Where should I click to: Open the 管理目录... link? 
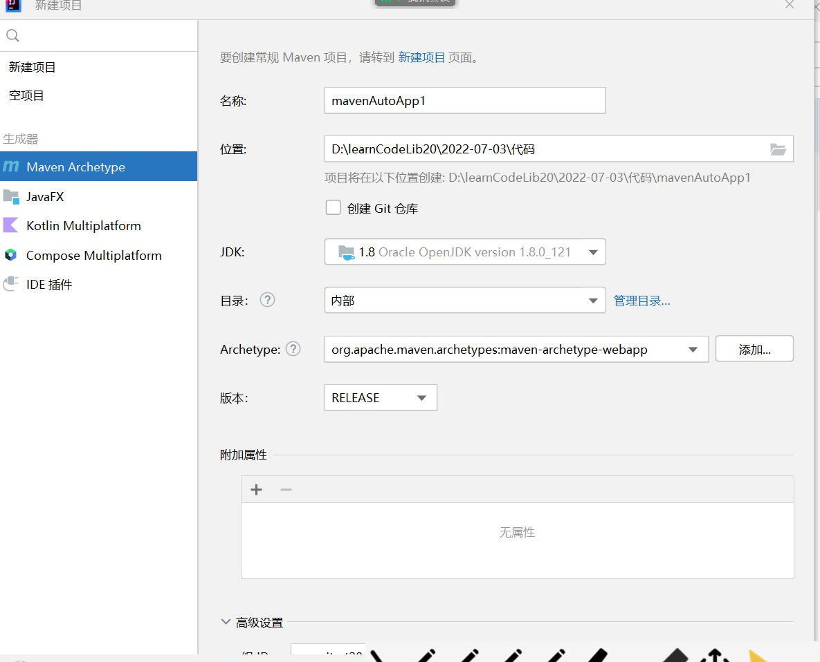(641, 301)
